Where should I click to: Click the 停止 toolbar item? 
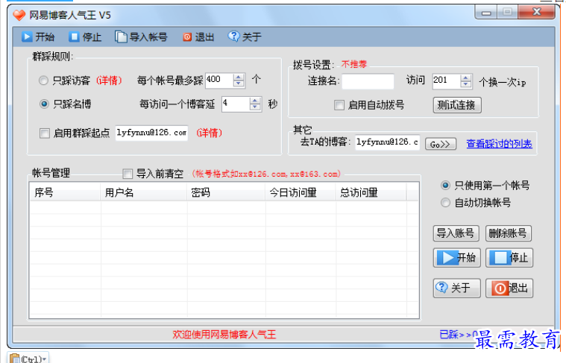[85, 37]
